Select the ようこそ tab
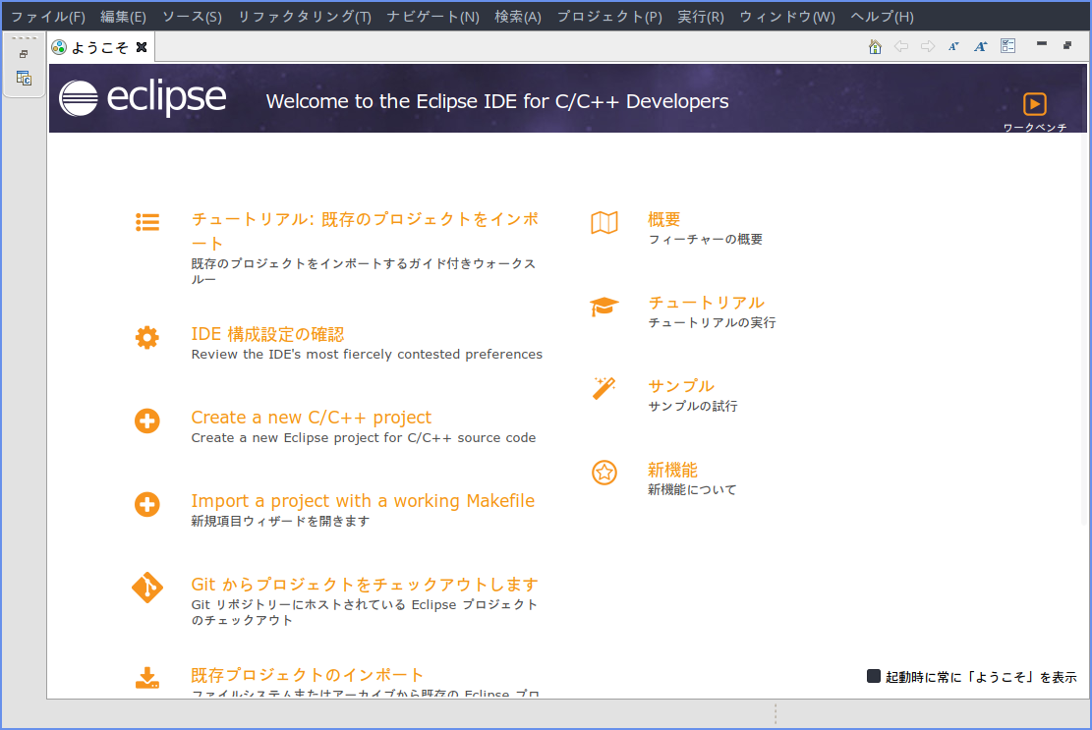 coord(99,47)
